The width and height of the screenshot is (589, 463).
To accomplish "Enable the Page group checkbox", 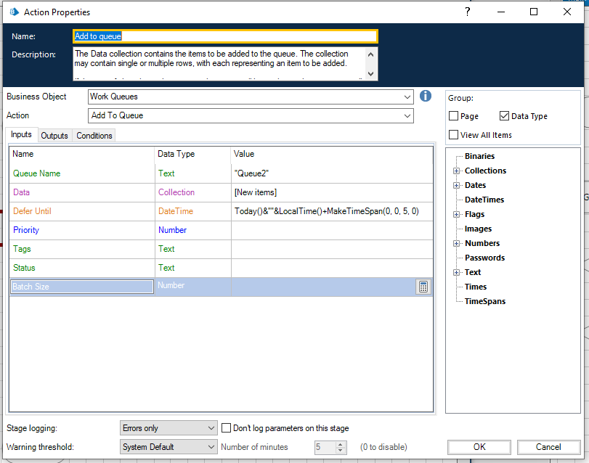I will point(454,116).
